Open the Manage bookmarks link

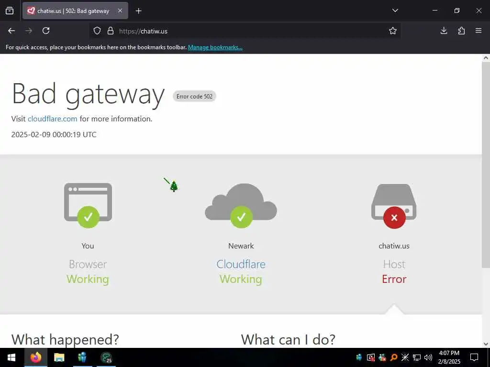215,47
